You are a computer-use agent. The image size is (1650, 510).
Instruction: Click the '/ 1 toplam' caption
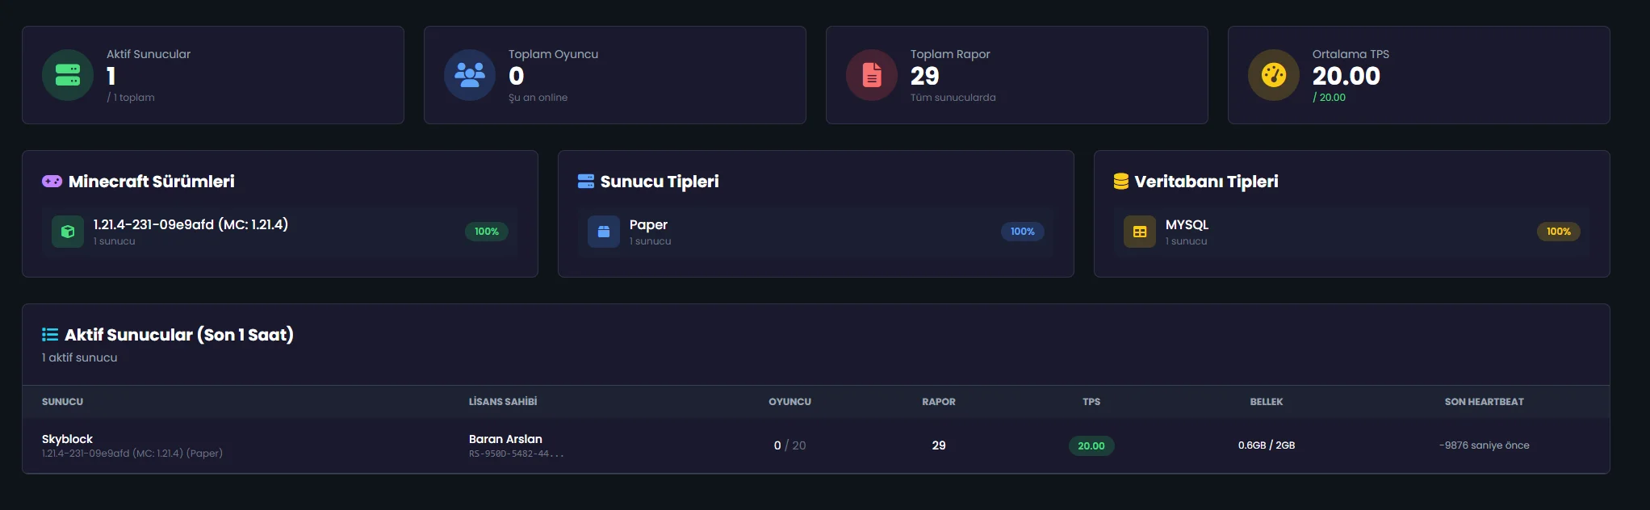pos(131,98)
